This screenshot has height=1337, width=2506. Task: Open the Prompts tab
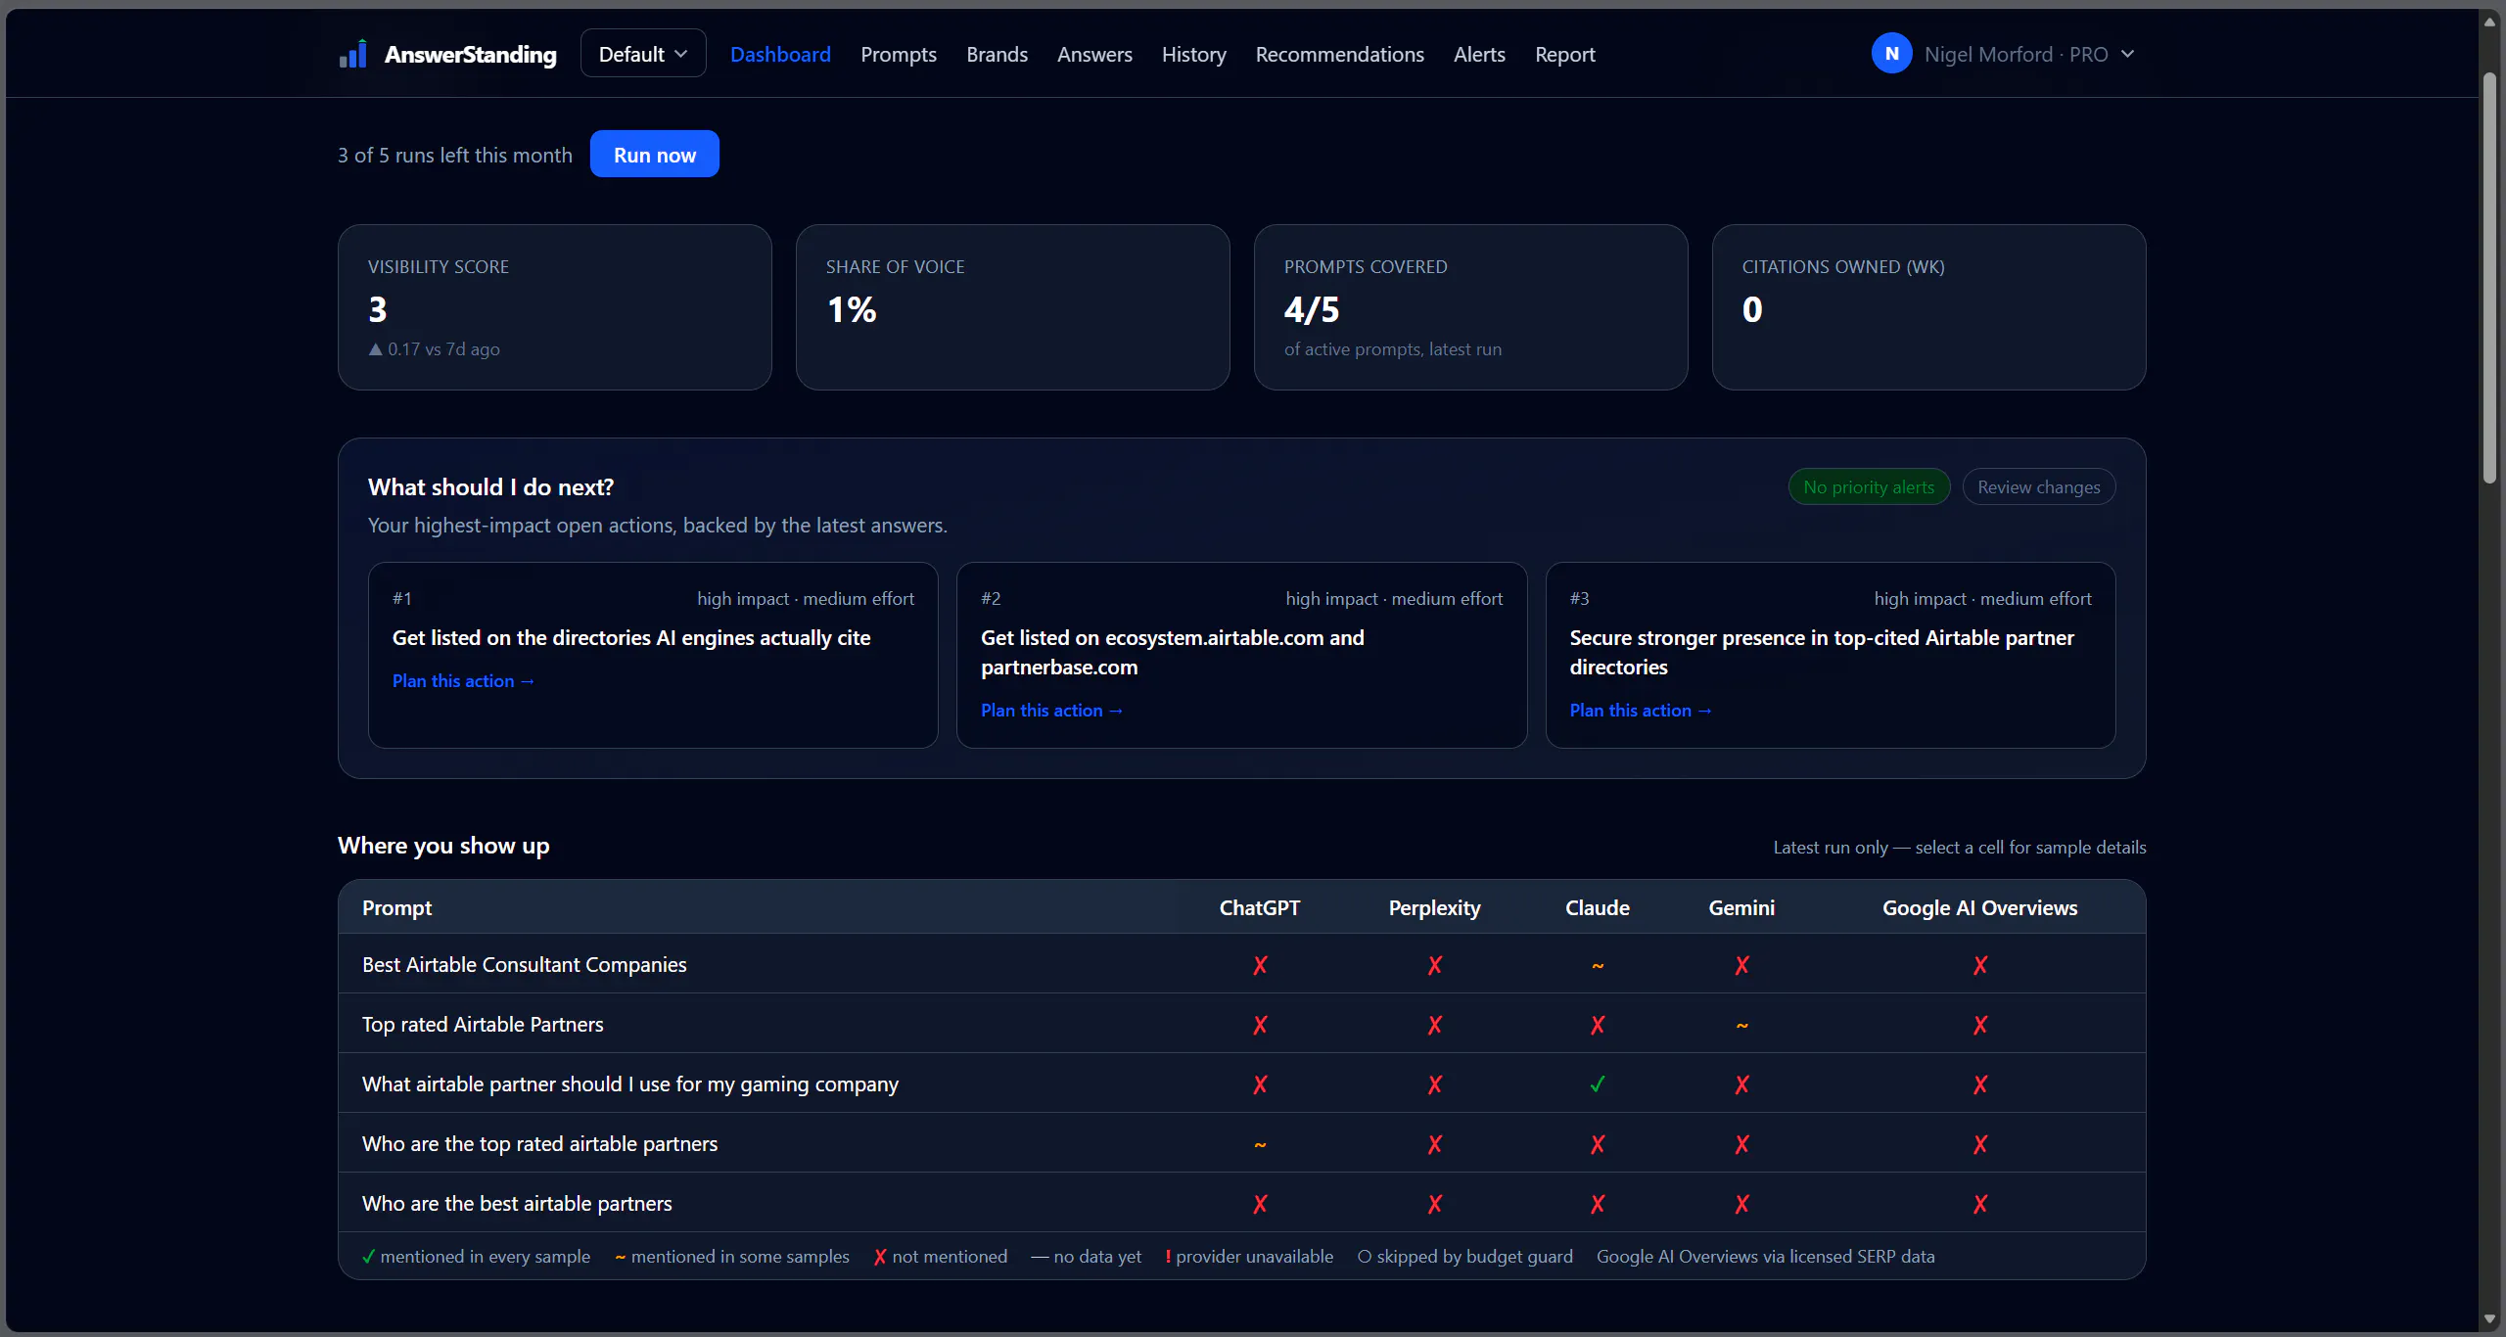899,55
